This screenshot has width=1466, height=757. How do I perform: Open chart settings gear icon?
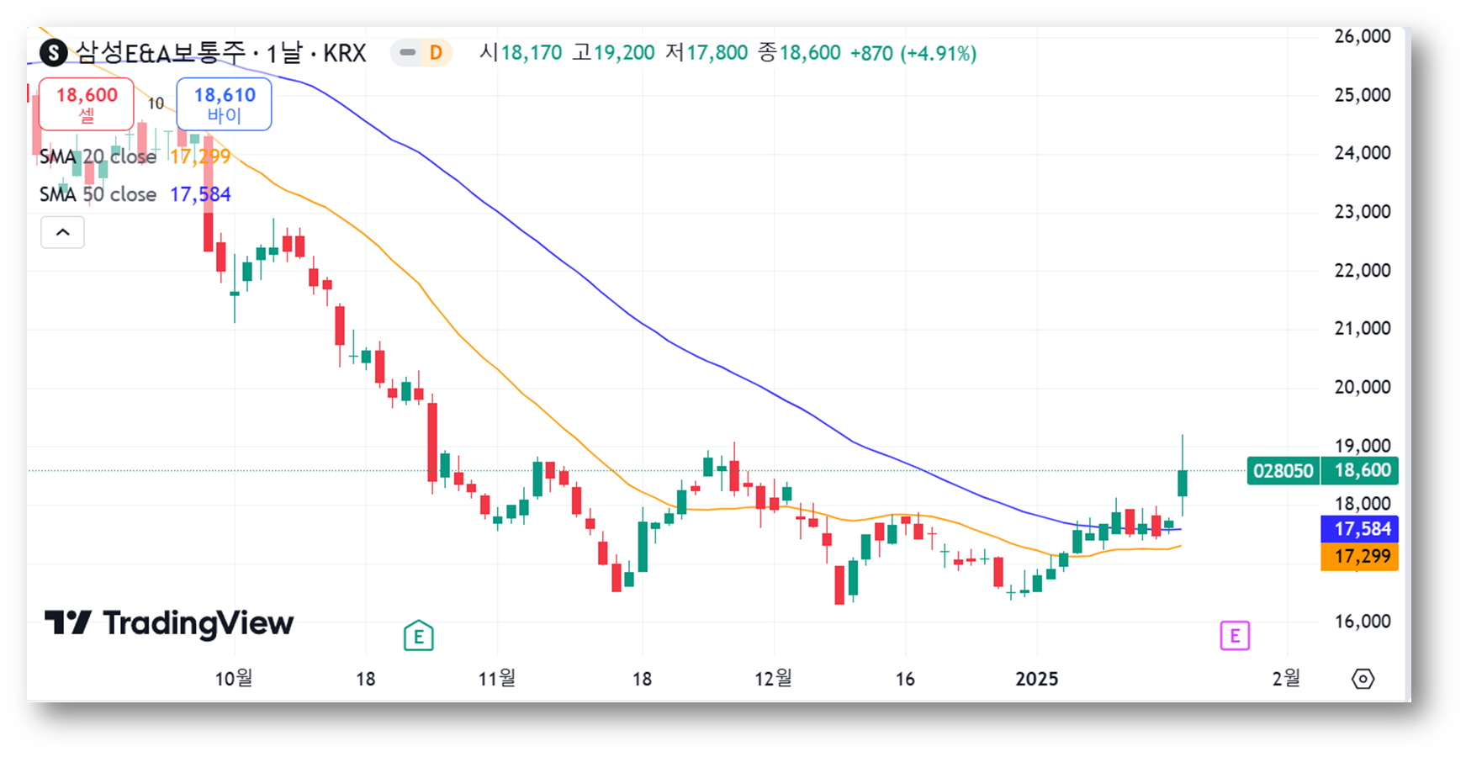(1363, 679)
